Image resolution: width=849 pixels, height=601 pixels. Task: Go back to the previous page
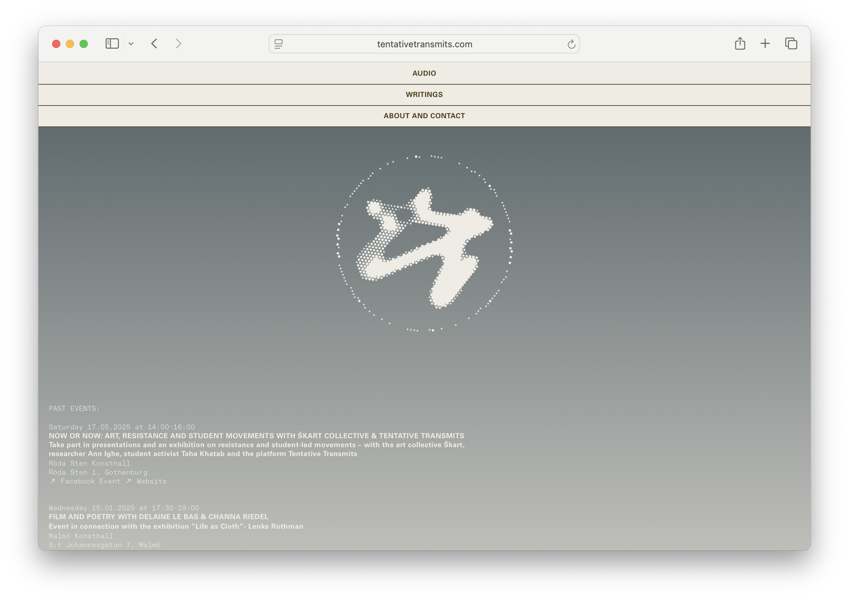coord(154,44)
